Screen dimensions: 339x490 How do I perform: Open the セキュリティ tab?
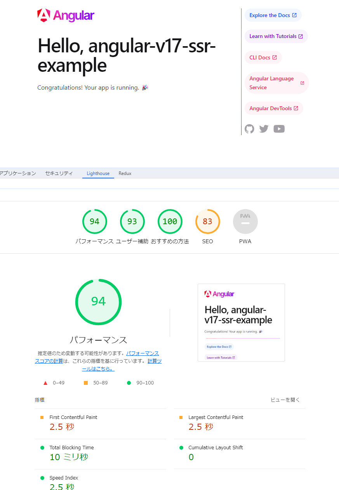[59, 173]
